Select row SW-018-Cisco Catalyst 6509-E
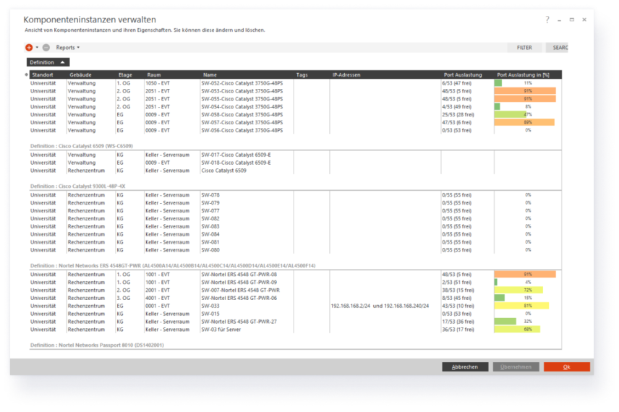 (295, 163)
